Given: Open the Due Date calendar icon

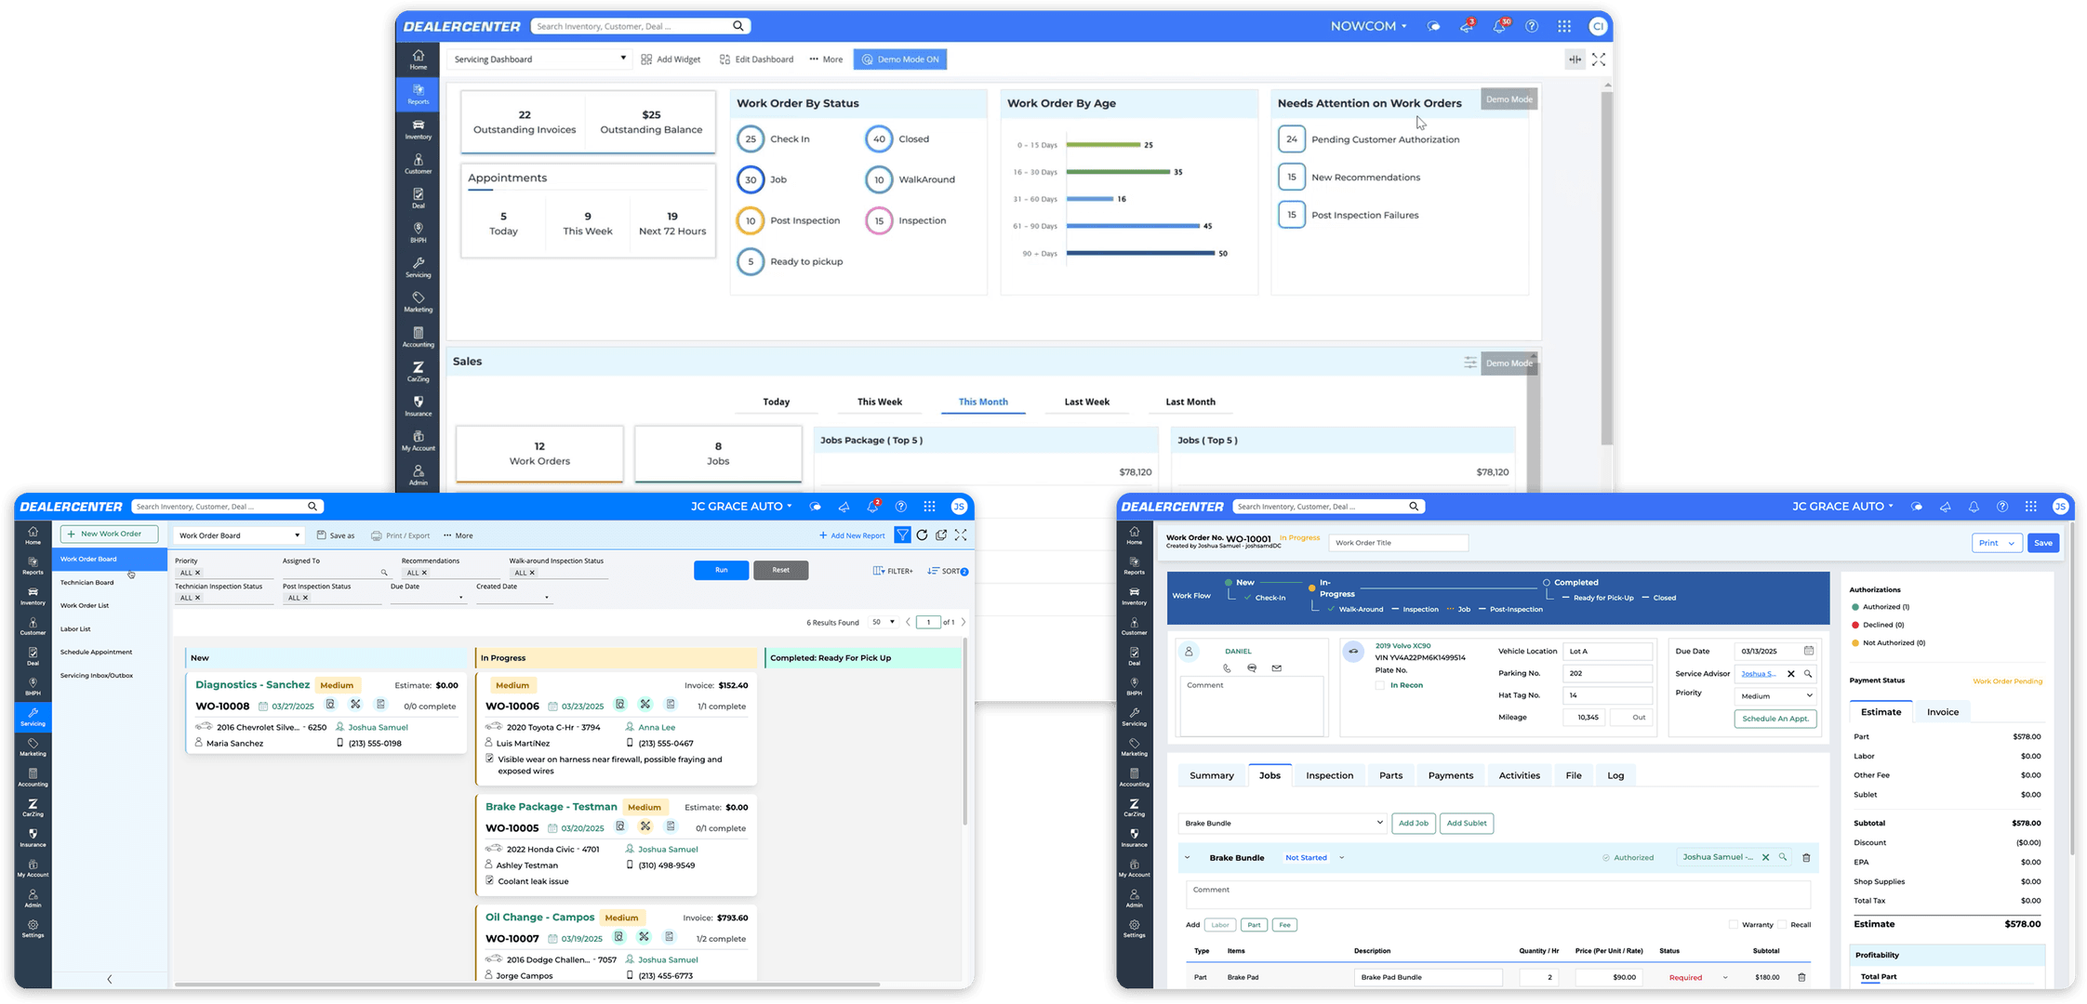Looking at the screenshot, I should point(1809,651).
